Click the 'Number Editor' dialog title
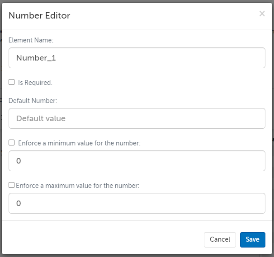 (x=39, y=16)
